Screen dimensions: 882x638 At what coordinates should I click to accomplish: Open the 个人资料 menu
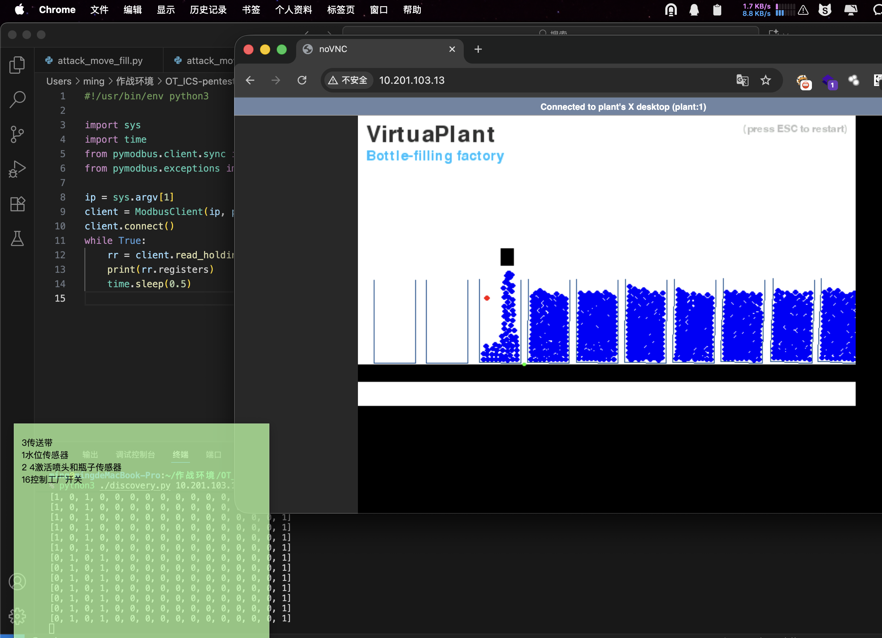(x=294, y=10)
